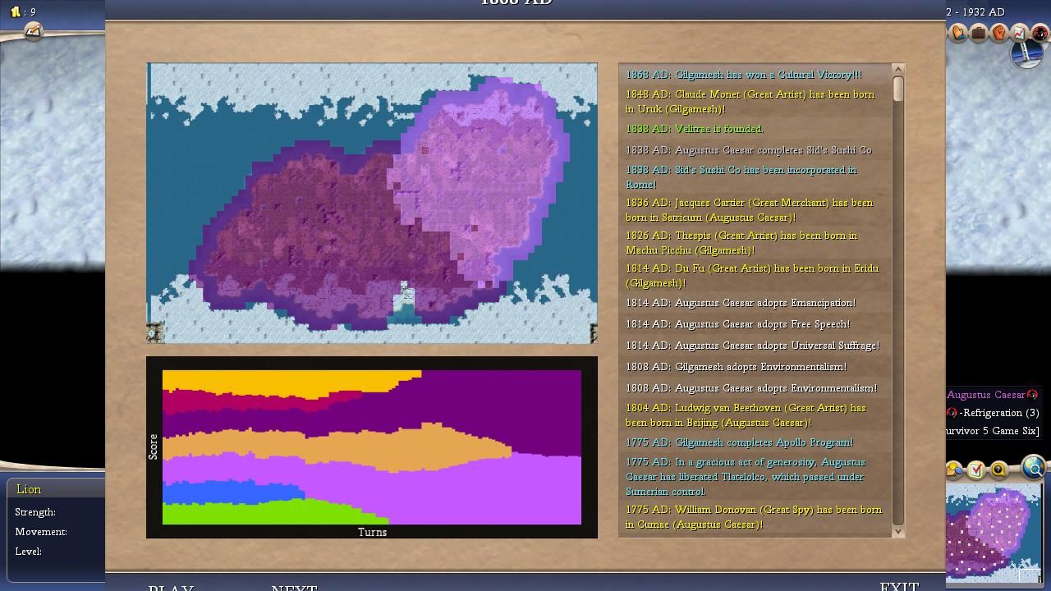Switch to globe view magnifier button

[1034, 468]
